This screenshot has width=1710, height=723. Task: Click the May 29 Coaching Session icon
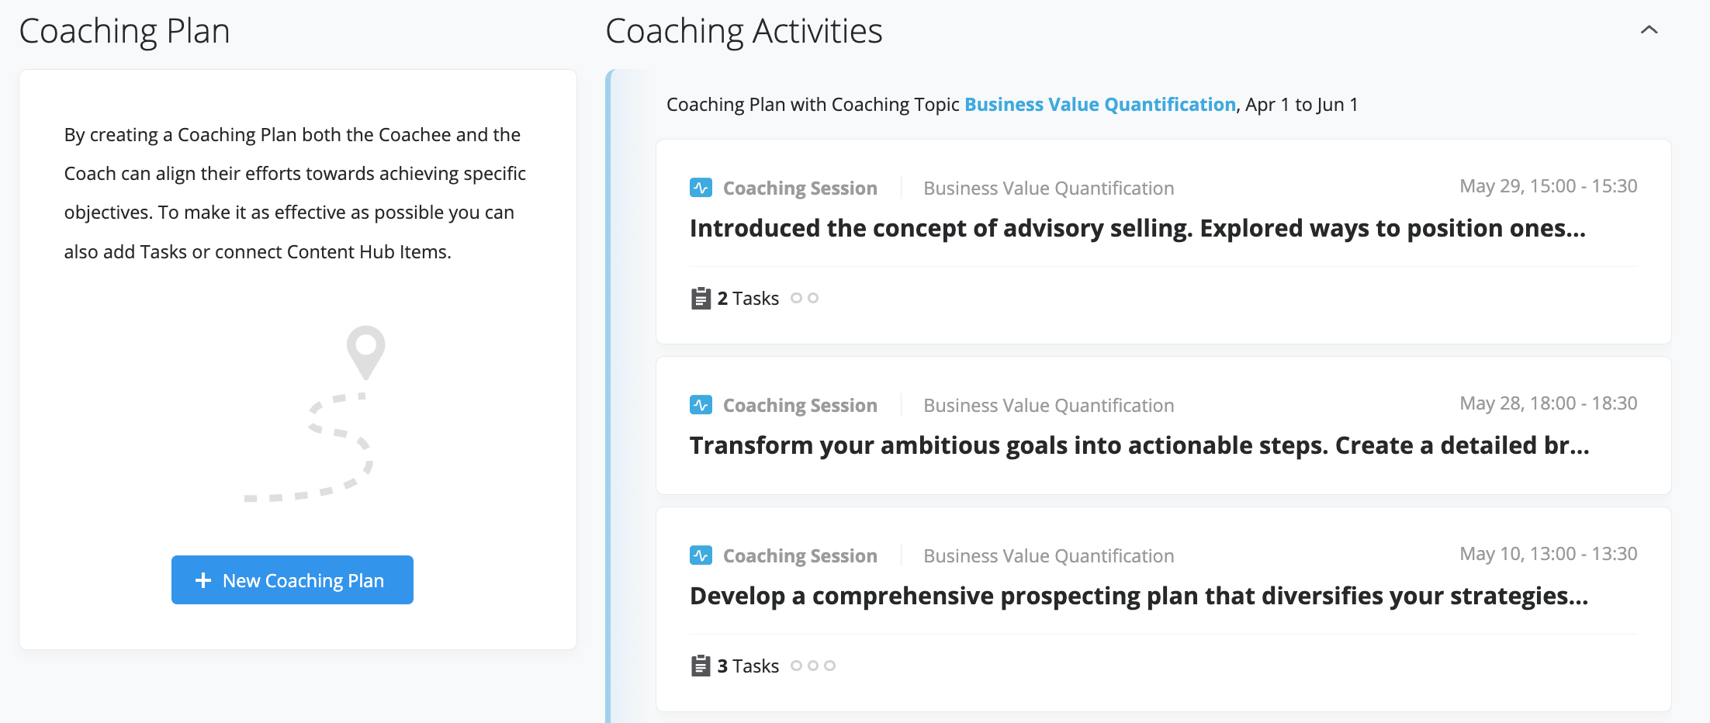pos(701,188)
